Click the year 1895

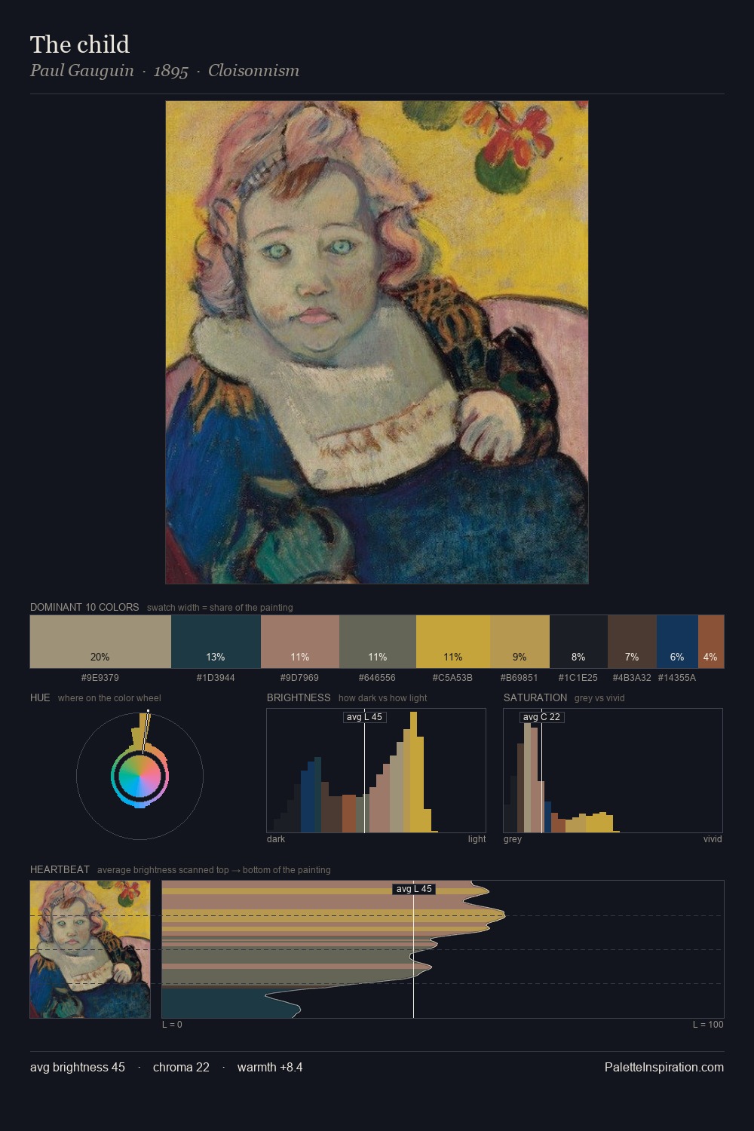pyautogui.click(x=170, y=71)
